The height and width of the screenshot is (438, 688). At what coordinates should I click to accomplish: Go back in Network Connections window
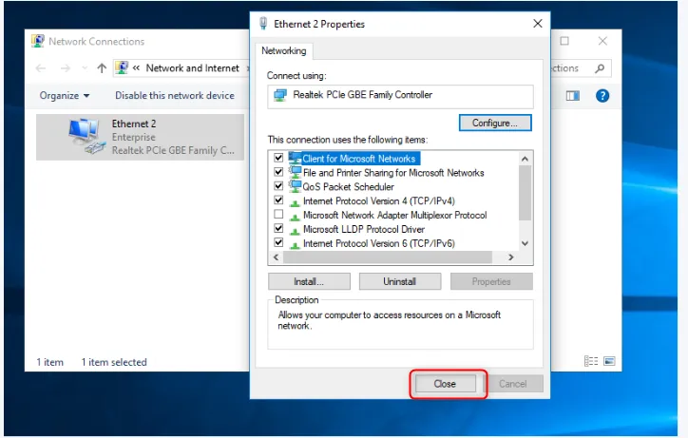41,68
